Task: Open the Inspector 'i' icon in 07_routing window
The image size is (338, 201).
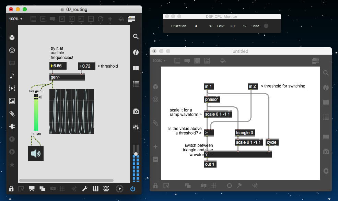Action: (136, 52)
